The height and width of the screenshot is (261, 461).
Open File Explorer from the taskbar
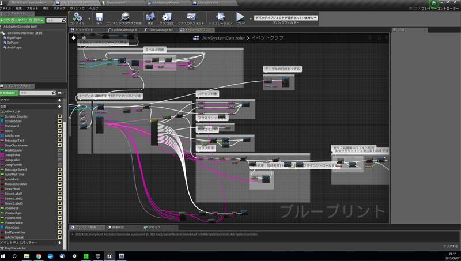[27, 256]
